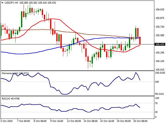Click the 13 Oct 00:00 time label
Viewport: 166px width, 124px height.
coord(74,121)
